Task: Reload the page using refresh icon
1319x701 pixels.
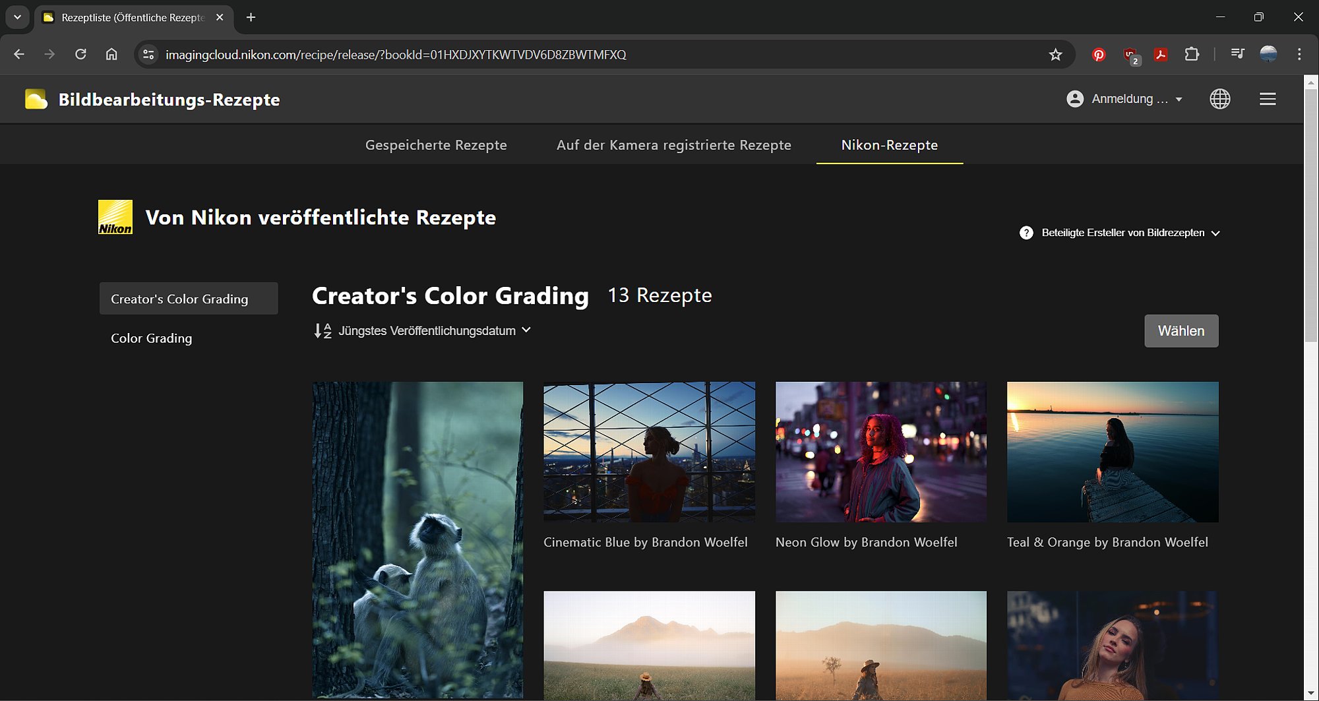Action: tap(80, 55)
